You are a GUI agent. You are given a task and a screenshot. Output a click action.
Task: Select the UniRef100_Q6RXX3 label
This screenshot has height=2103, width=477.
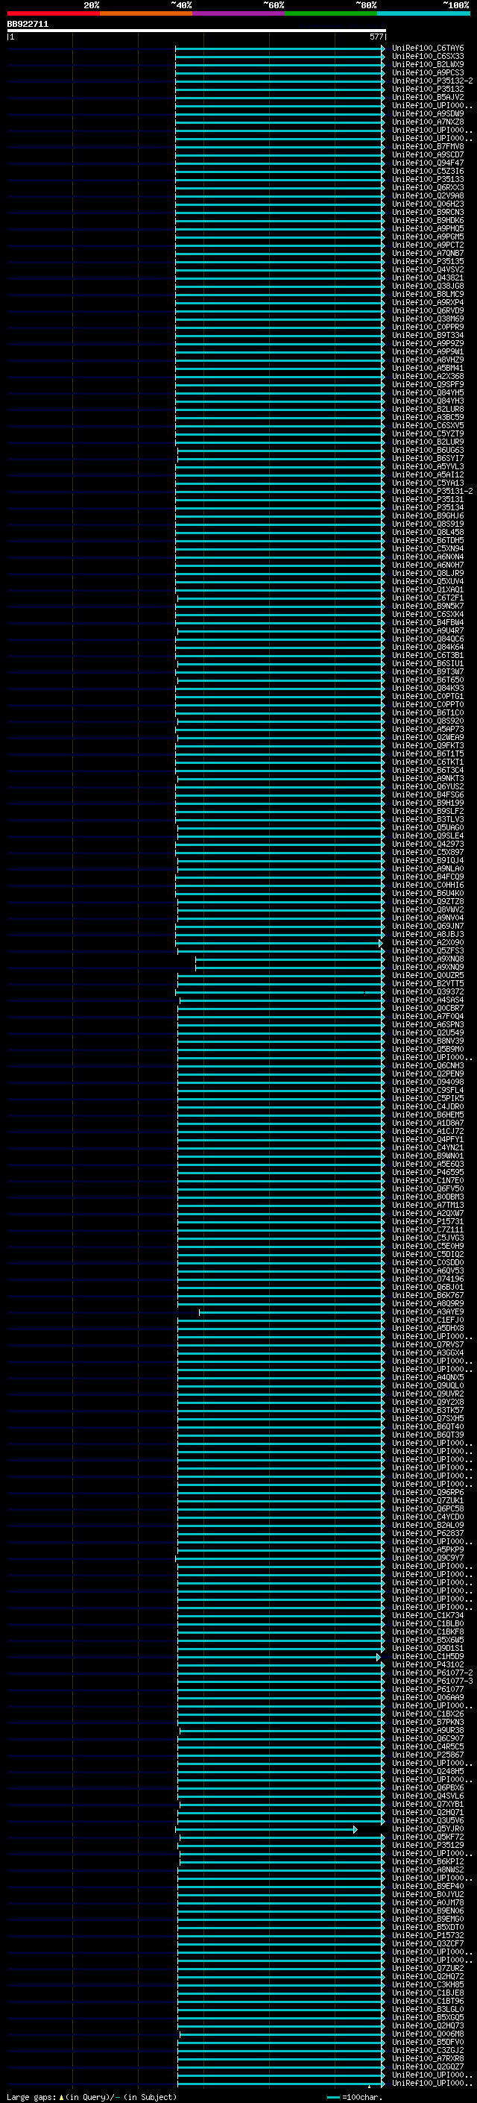427,188
